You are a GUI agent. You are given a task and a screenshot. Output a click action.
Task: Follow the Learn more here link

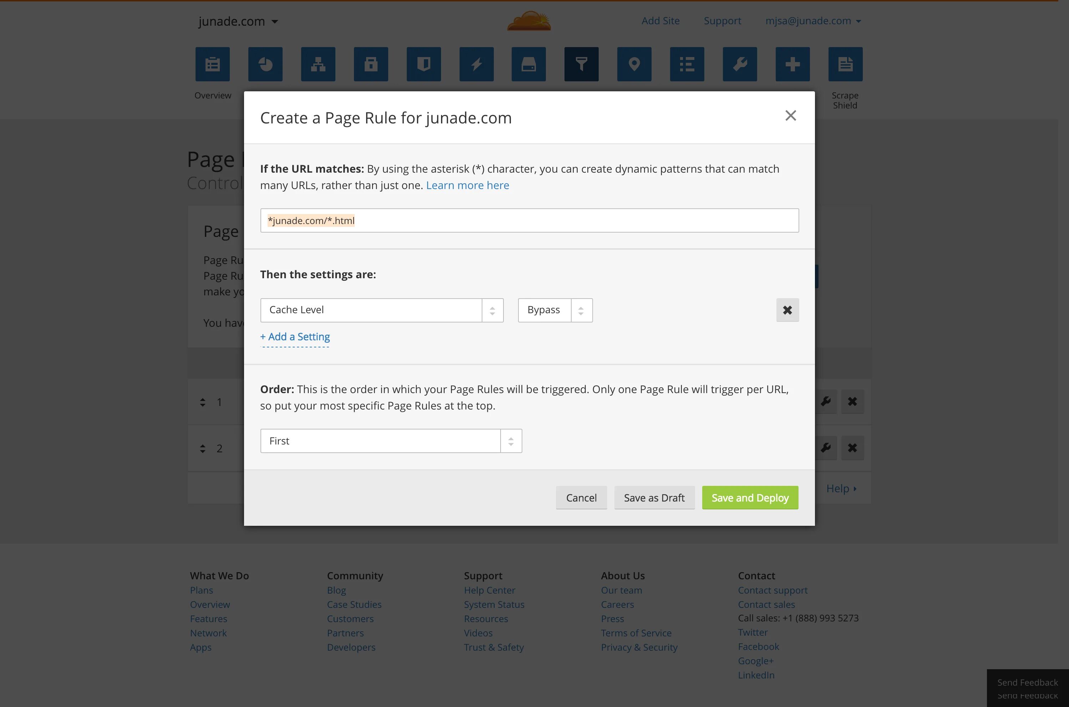click(467, 185)
